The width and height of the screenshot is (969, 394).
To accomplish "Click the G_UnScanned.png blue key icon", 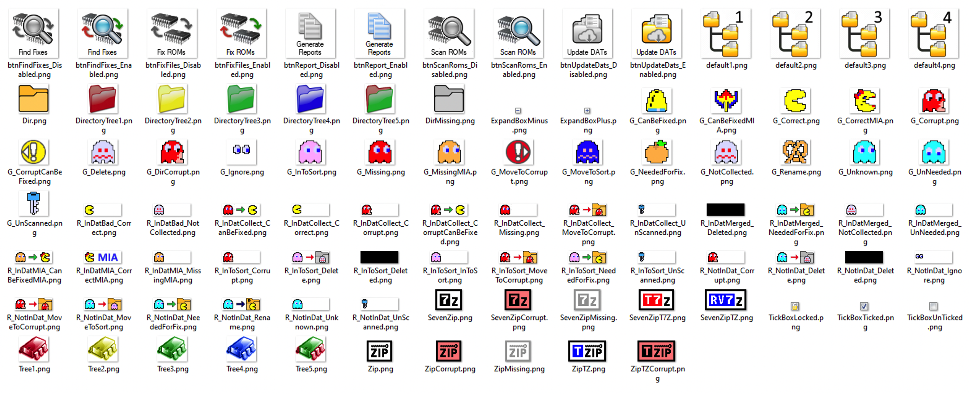I will tap(33, 203).
